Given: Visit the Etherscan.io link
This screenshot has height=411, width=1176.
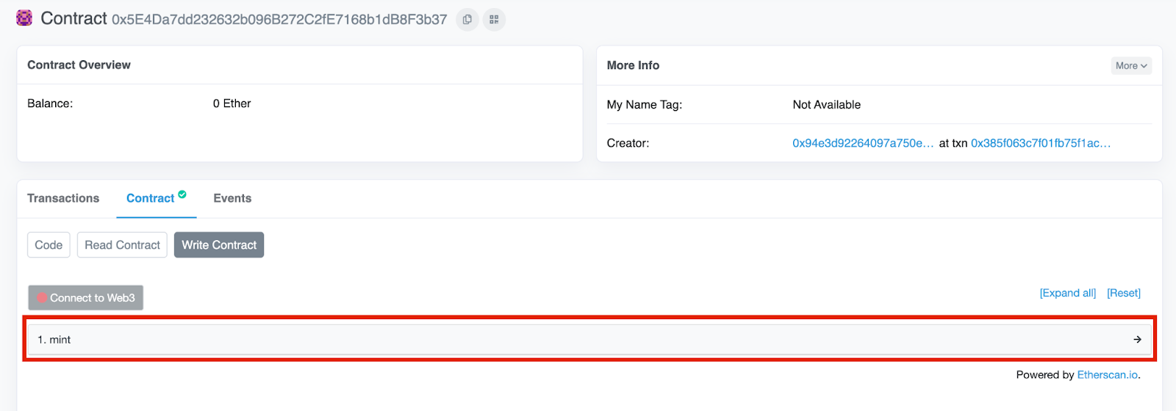Looking at the screenshot, I should [x=1108, y=375].
